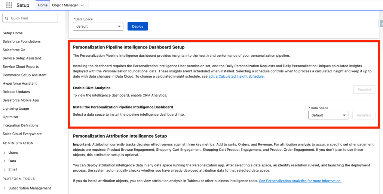Open Setup Home in the sidebar
The width and height of the screenshot is (383, 194).
pos(13,33)
